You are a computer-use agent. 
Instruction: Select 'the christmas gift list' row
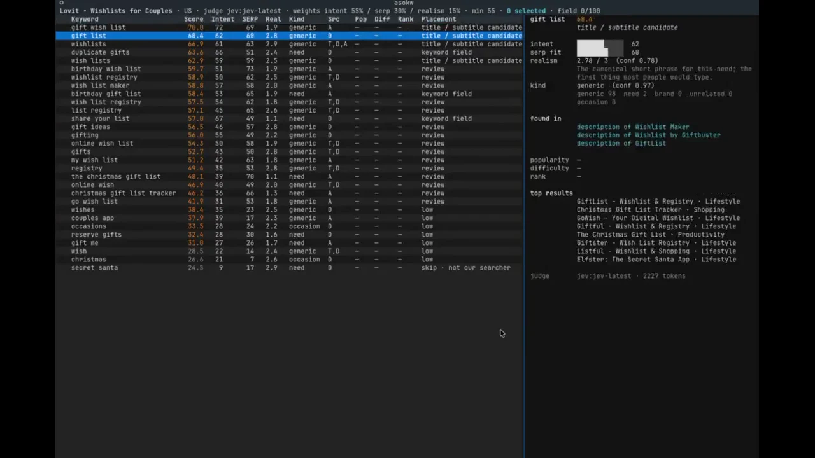click(x=289, y=176)
